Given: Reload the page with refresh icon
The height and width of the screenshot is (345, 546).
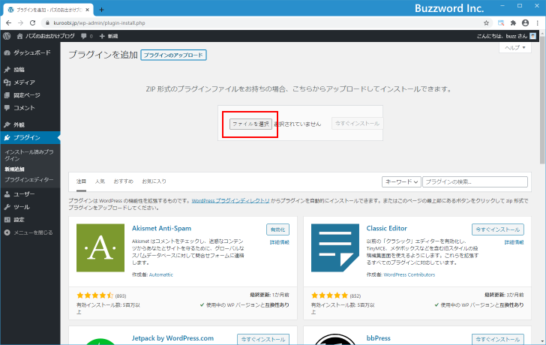Looking at the screenshot, I should [33, 23].
